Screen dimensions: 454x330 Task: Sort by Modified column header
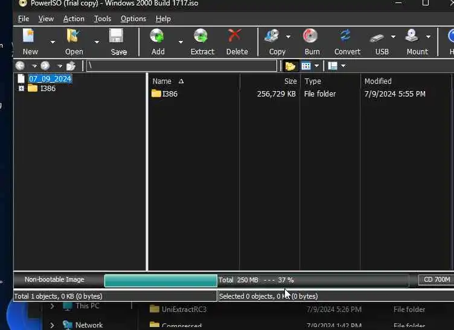(378, 81)
